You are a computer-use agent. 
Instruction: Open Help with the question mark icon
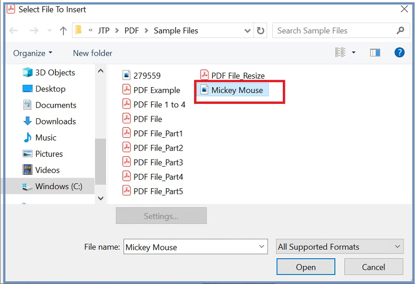(399, 52)
